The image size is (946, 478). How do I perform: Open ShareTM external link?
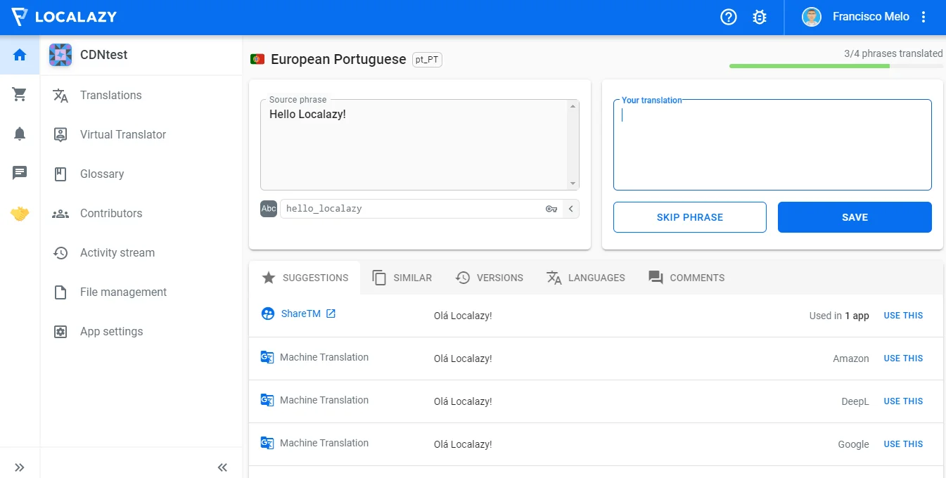tap(331, 314)
